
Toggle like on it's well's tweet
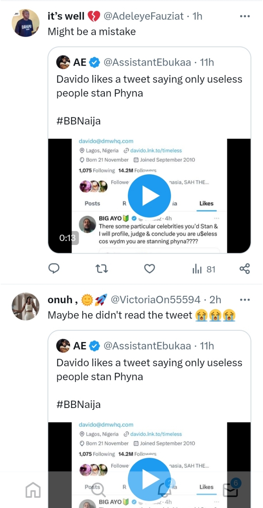(x=149, y=268)
